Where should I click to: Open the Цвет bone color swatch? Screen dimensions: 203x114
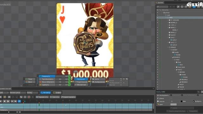point(174,104)
